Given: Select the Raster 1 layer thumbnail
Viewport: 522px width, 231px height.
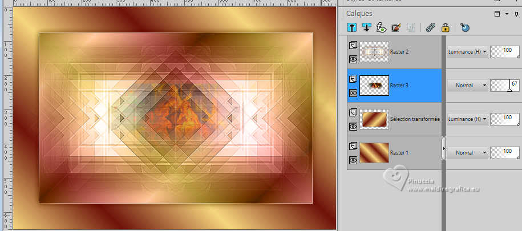Looking at the screenshot, I should click(x=374, y=153).
